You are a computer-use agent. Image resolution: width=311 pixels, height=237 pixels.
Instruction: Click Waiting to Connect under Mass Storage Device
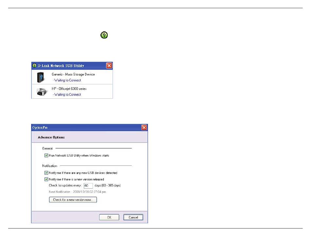pos(67,80)
